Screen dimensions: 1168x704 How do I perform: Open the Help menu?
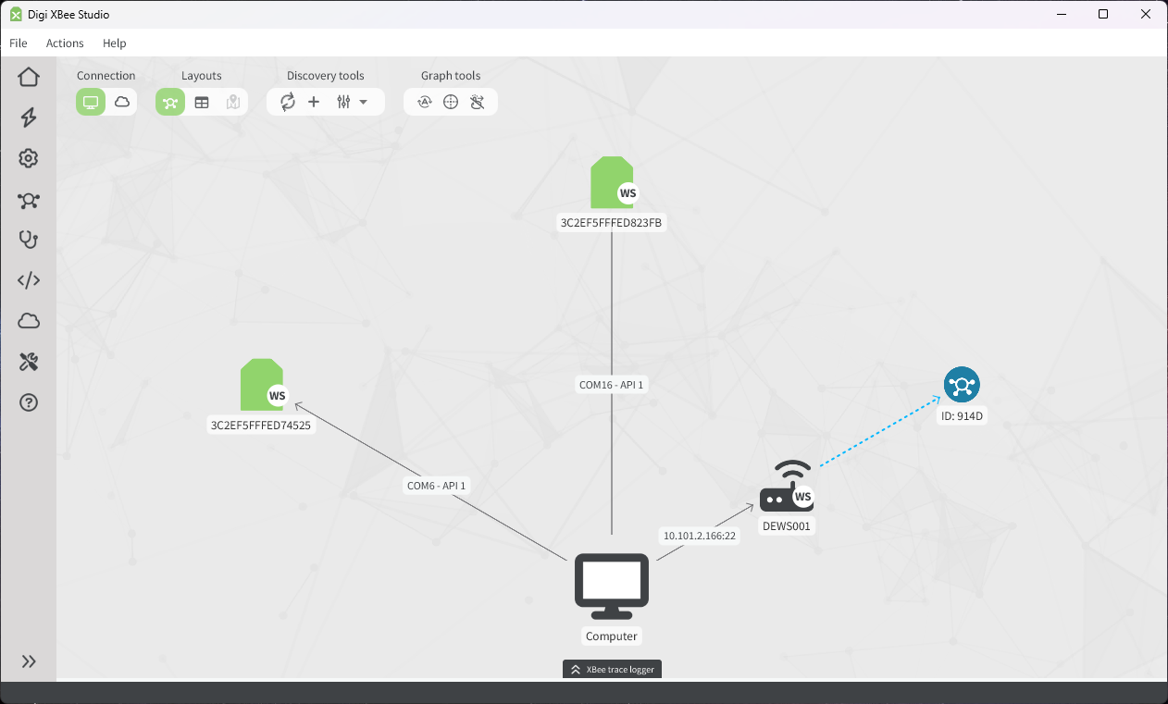coord(115,43)
